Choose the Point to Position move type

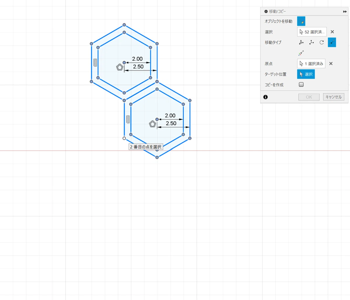[301, 53]
